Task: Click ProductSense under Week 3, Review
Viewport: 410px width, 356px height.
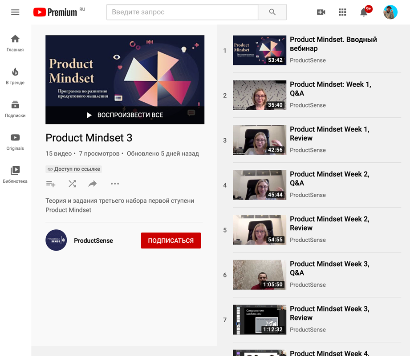Action: tap(308, 330)
